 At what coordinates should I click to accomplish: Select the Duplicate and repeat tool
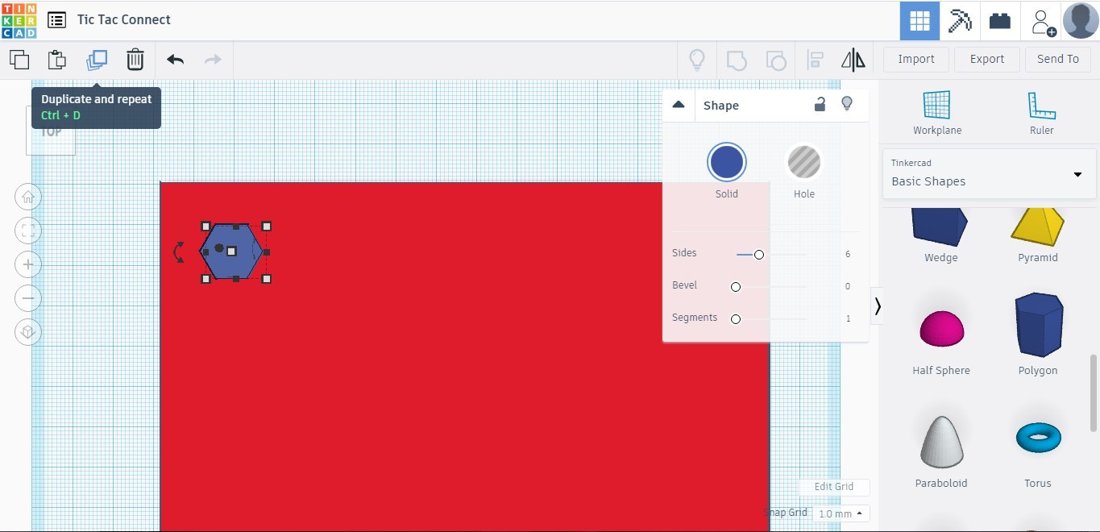pos(97,59)
